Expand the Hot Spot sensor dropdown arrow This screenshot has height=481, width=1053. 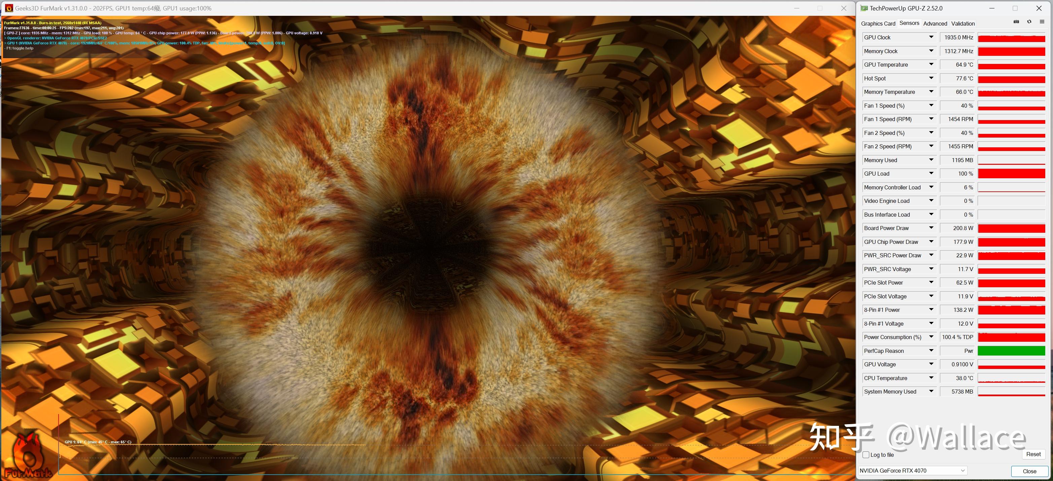(x=931, y=78)
